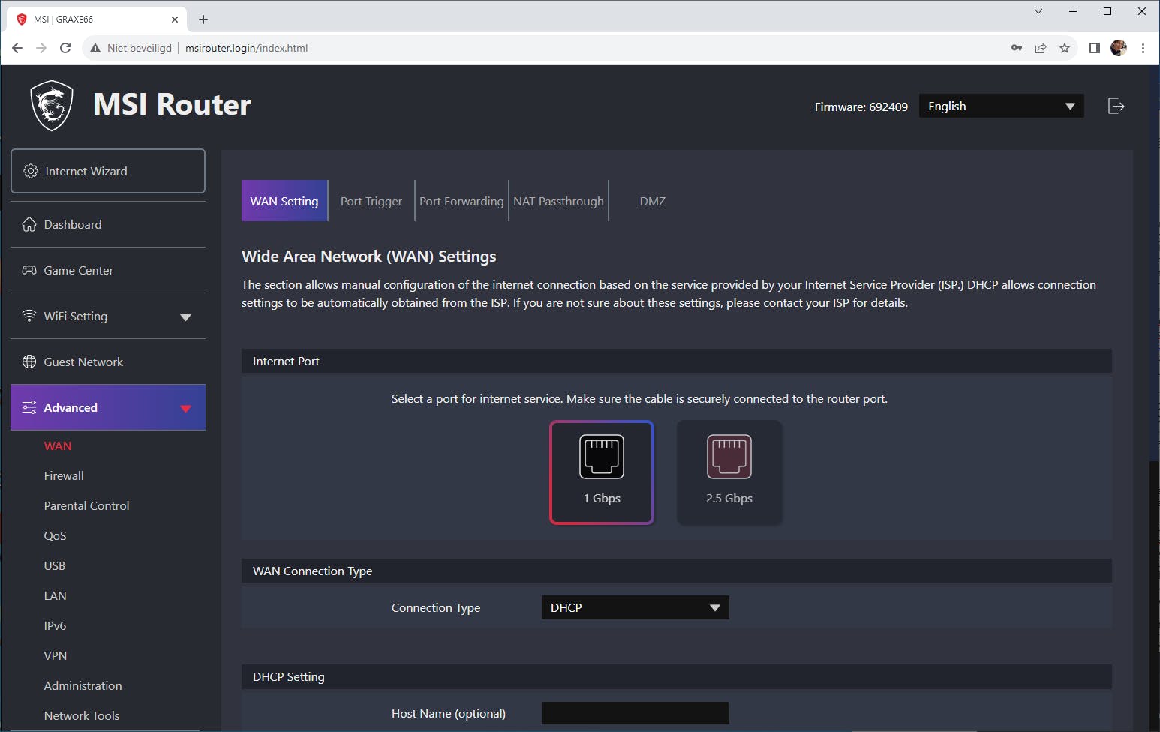Viewport: 1160px width, 732px height.
Task: Open Guest Network settings
Action: tap(108, 361)
